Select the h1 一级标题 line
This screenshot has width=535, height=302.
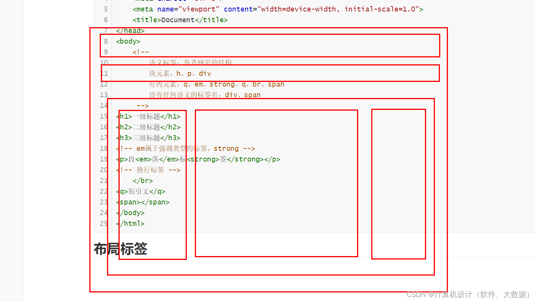tap(148, 116)
